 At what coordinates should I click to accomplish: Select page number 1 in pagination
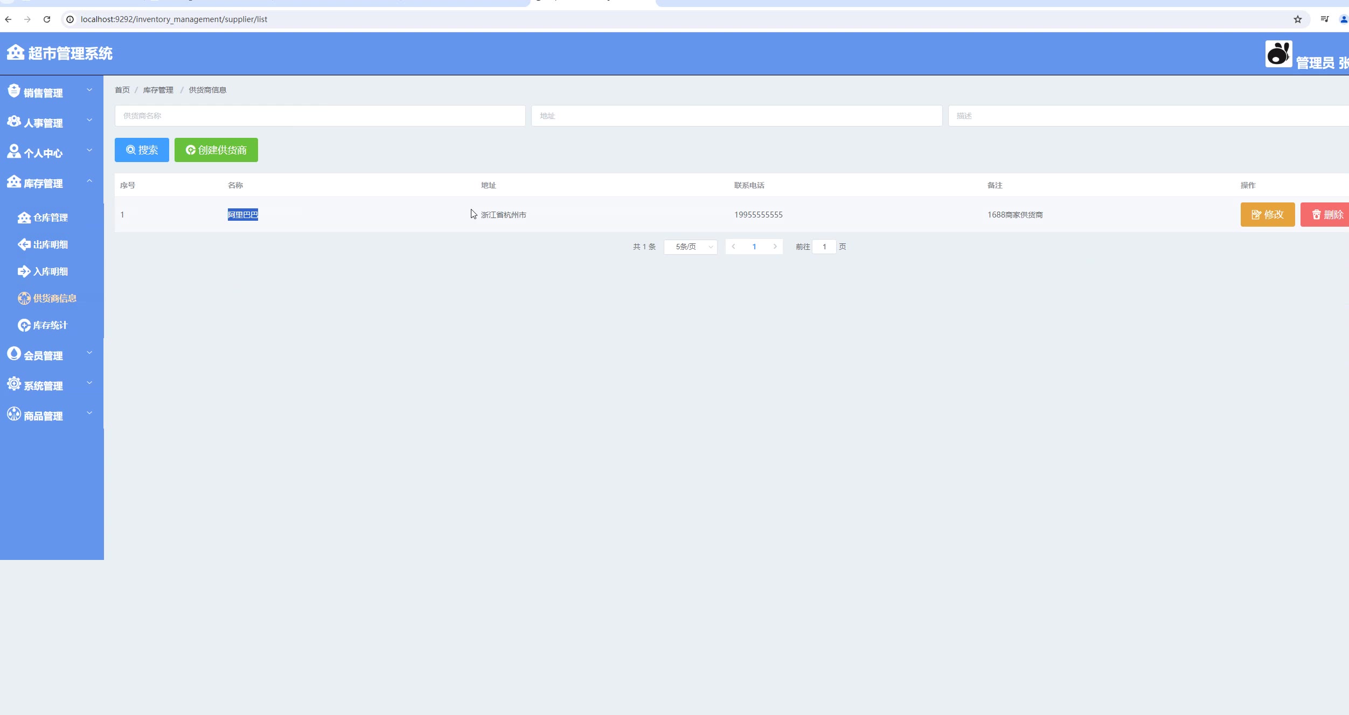coord(754,247)
